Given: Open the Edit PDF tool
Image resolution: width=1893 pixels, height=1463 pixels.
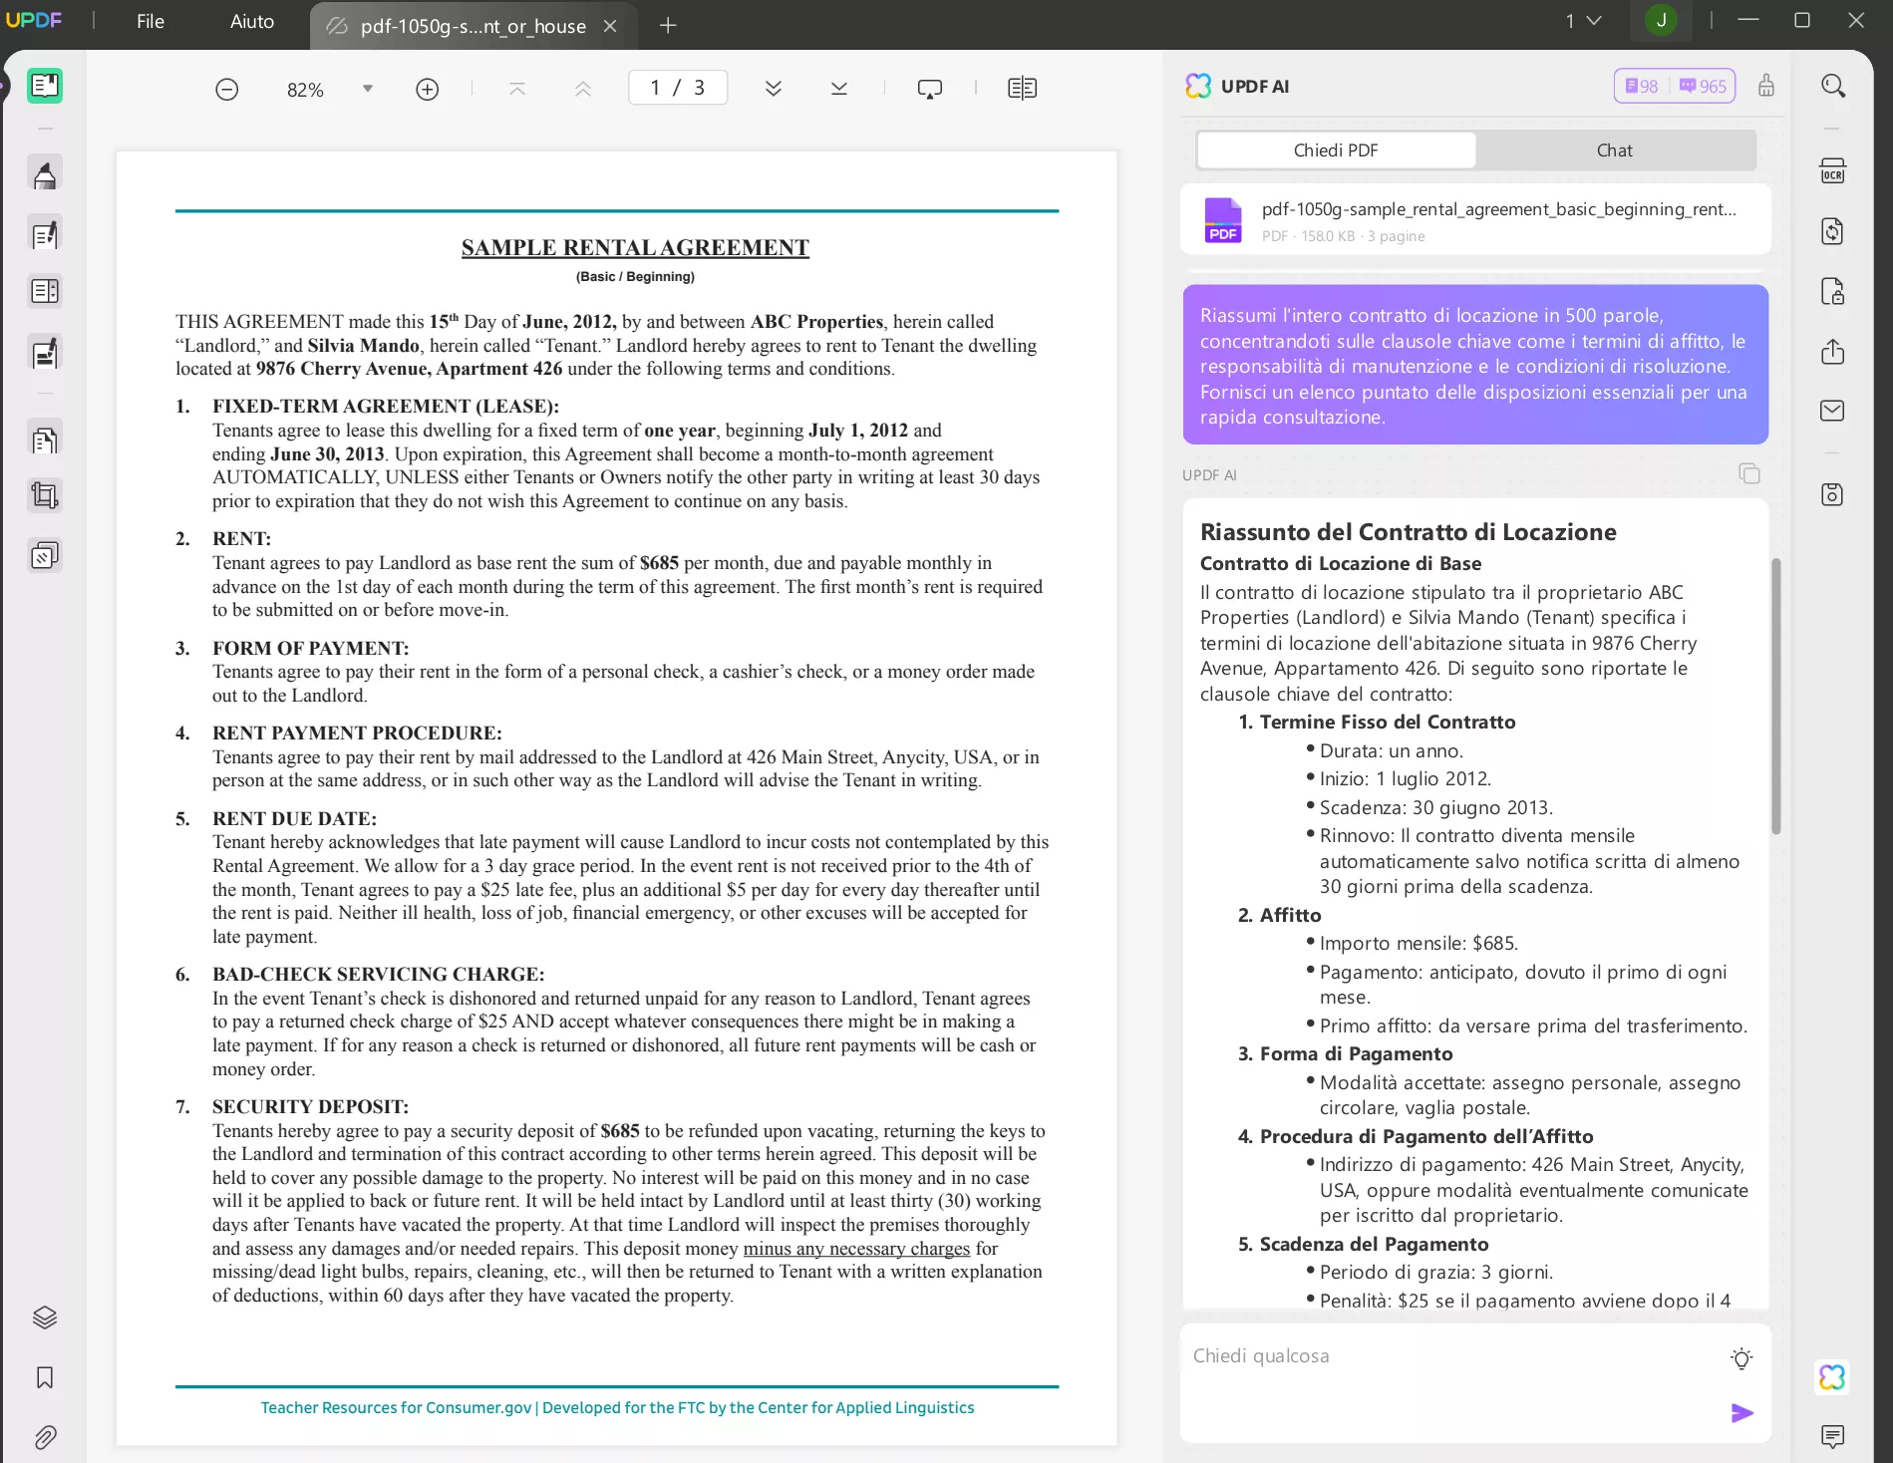Looking at the screenshot, I should [x=45, y=235].
